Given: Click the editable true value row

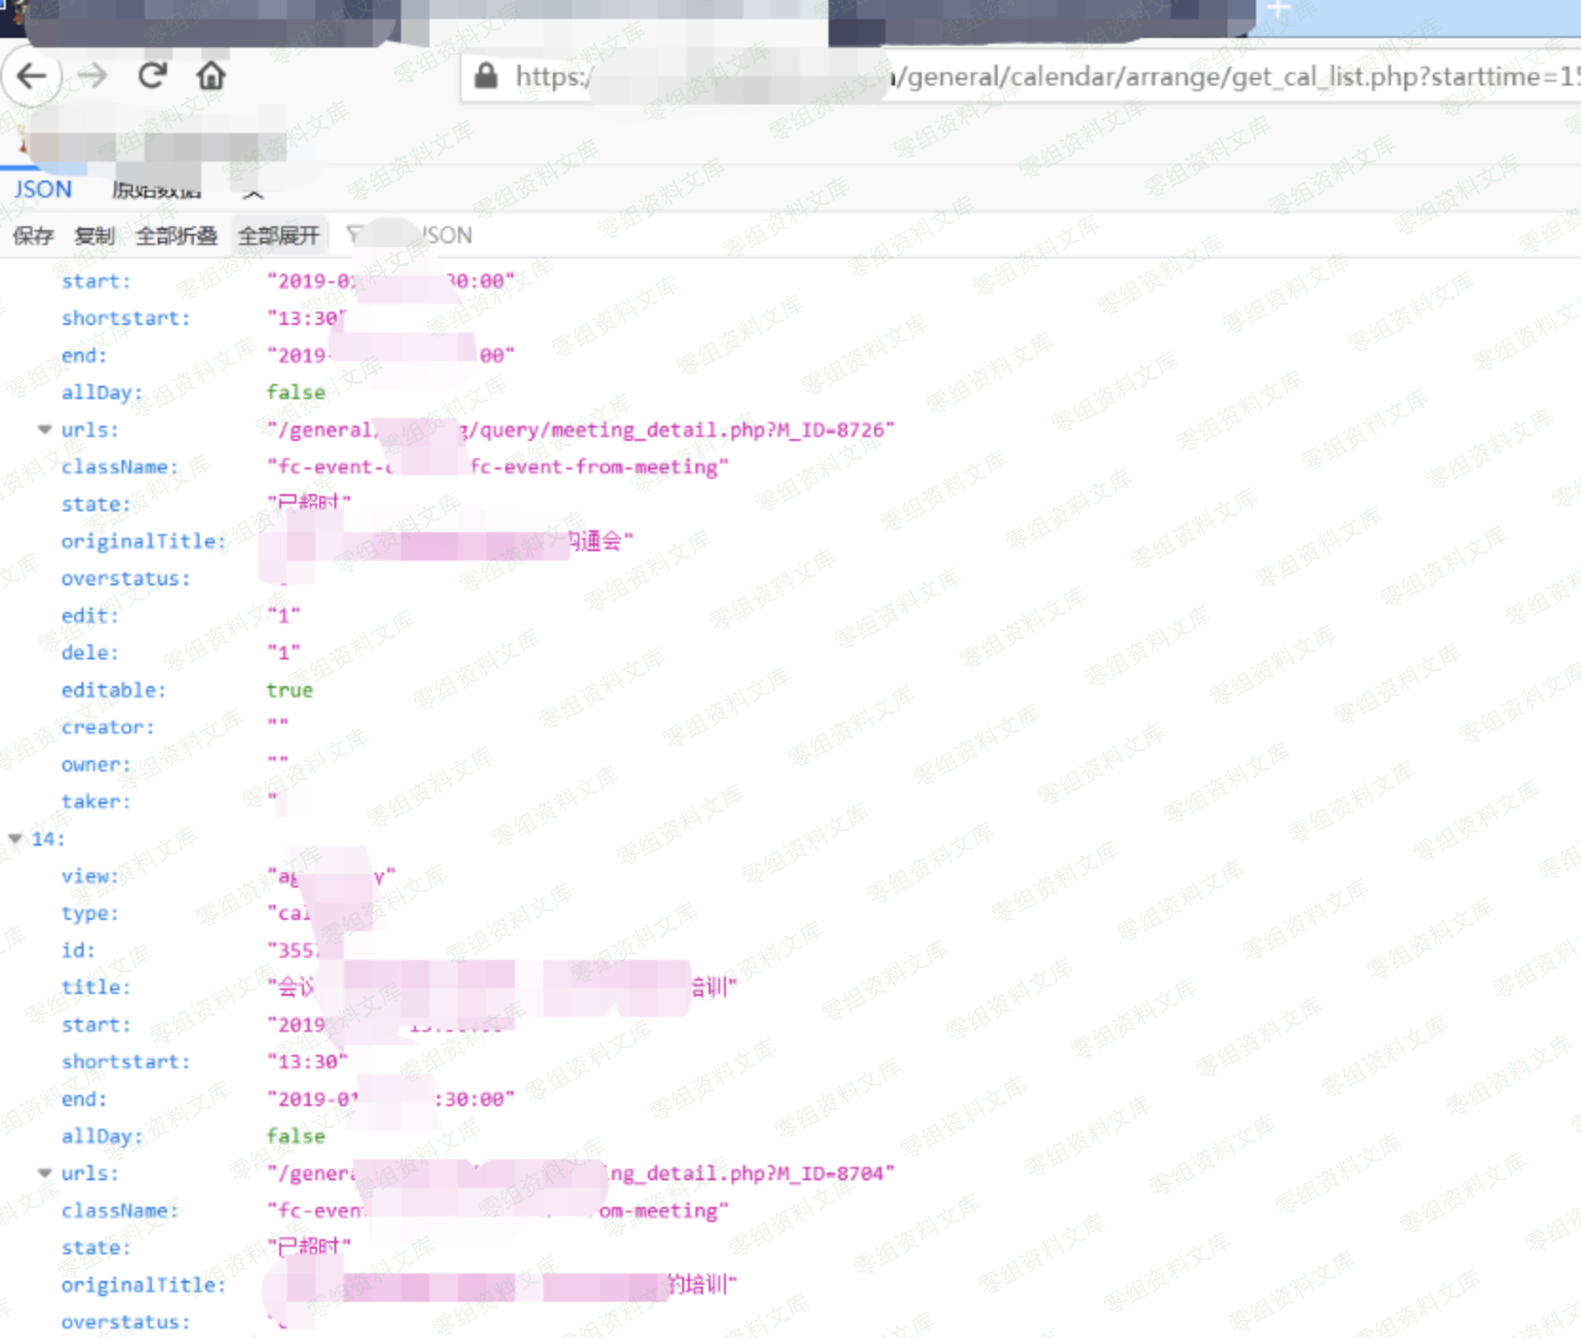Looking at the screenshot, I should tap(289, 690).
